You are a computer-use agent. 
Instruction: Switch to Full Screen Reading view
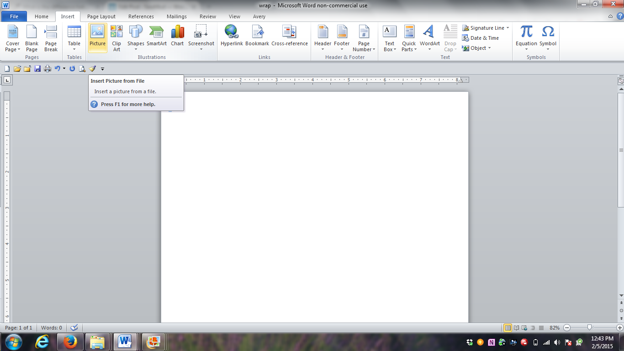coord(517,328)
